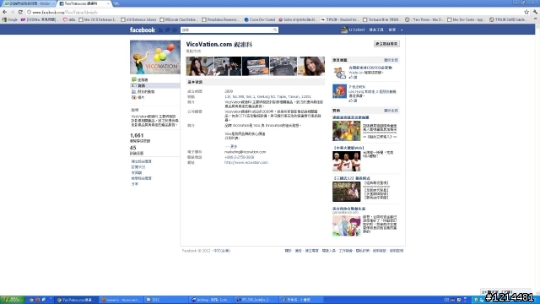Bookmark this page with the star icon
This screenshot has width=540, height=304.
[x=526, y=12]
